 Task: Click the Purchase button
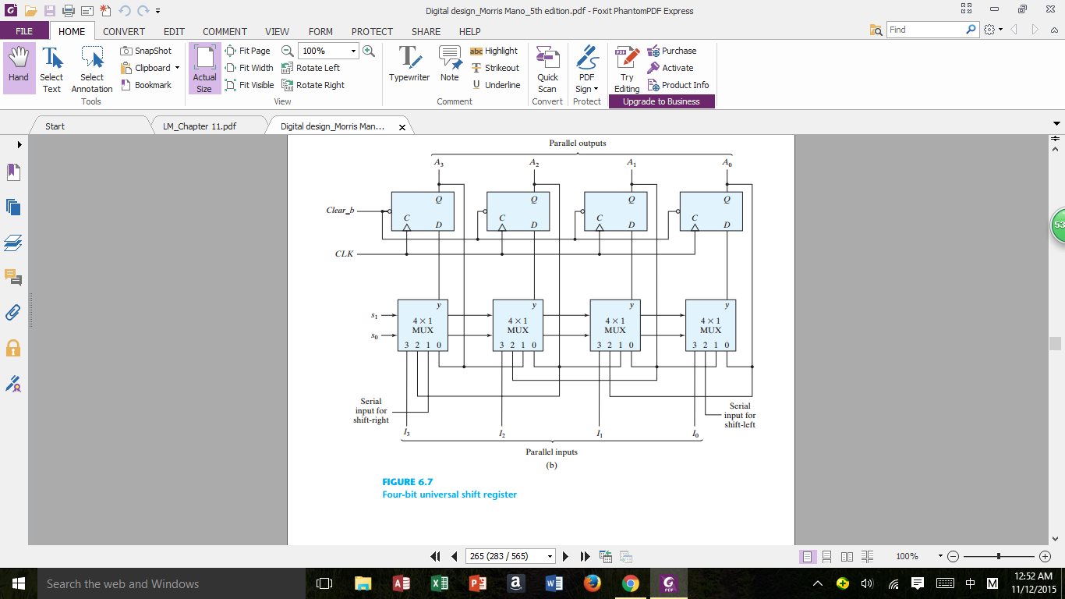coord(672,51)
